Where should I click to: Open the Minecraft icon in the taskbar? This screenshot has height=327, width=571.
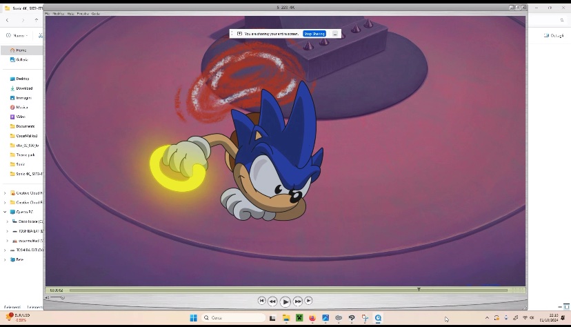pyautogui.click(x=299, y=318)
